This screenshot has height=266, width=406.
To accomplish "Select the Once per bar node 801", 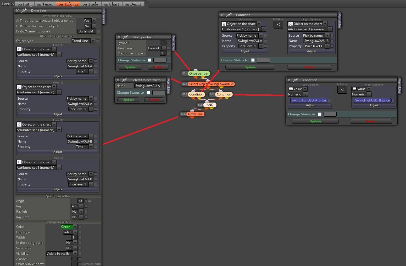I will [x=199, y=73].
